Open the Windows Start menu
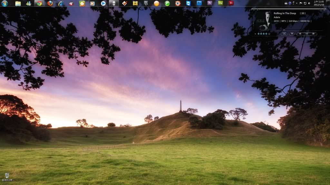Screen dimensions: 330x185 5,4
